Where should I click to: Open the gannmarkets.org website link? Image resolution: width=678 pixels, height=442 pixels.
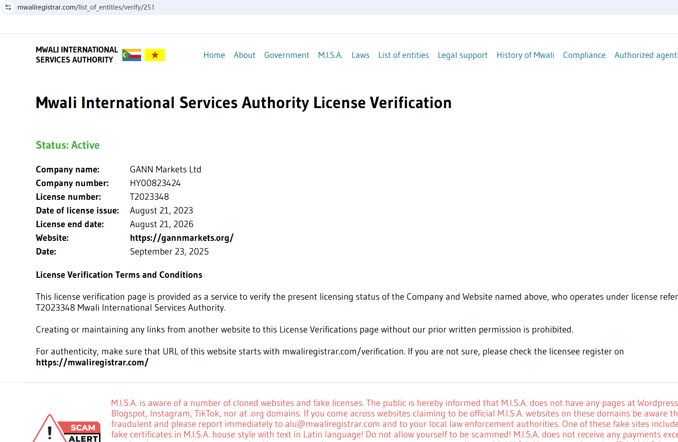click(182, 238)
